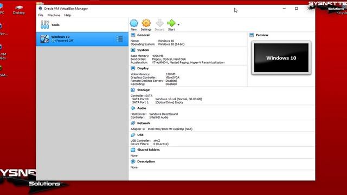Click the Network section icon

coord(133,123)
